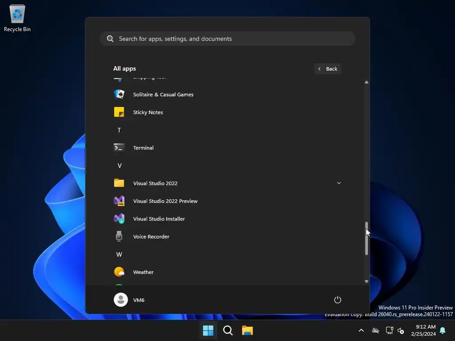This screenshot has height=341, width=455.
Task: Open the Voice Recorder microphone icon
Action: tap(119, 236)
